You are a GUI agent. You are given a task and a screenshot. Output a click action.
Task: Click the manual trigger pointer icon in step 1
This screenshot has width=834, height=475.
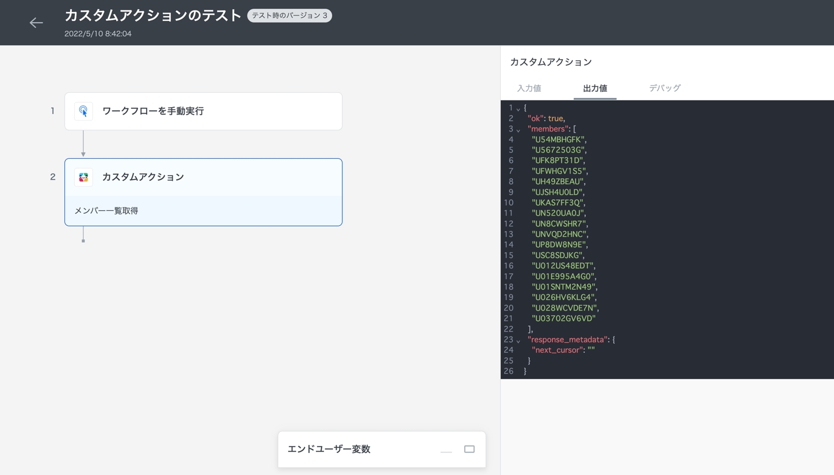point(83,111)
